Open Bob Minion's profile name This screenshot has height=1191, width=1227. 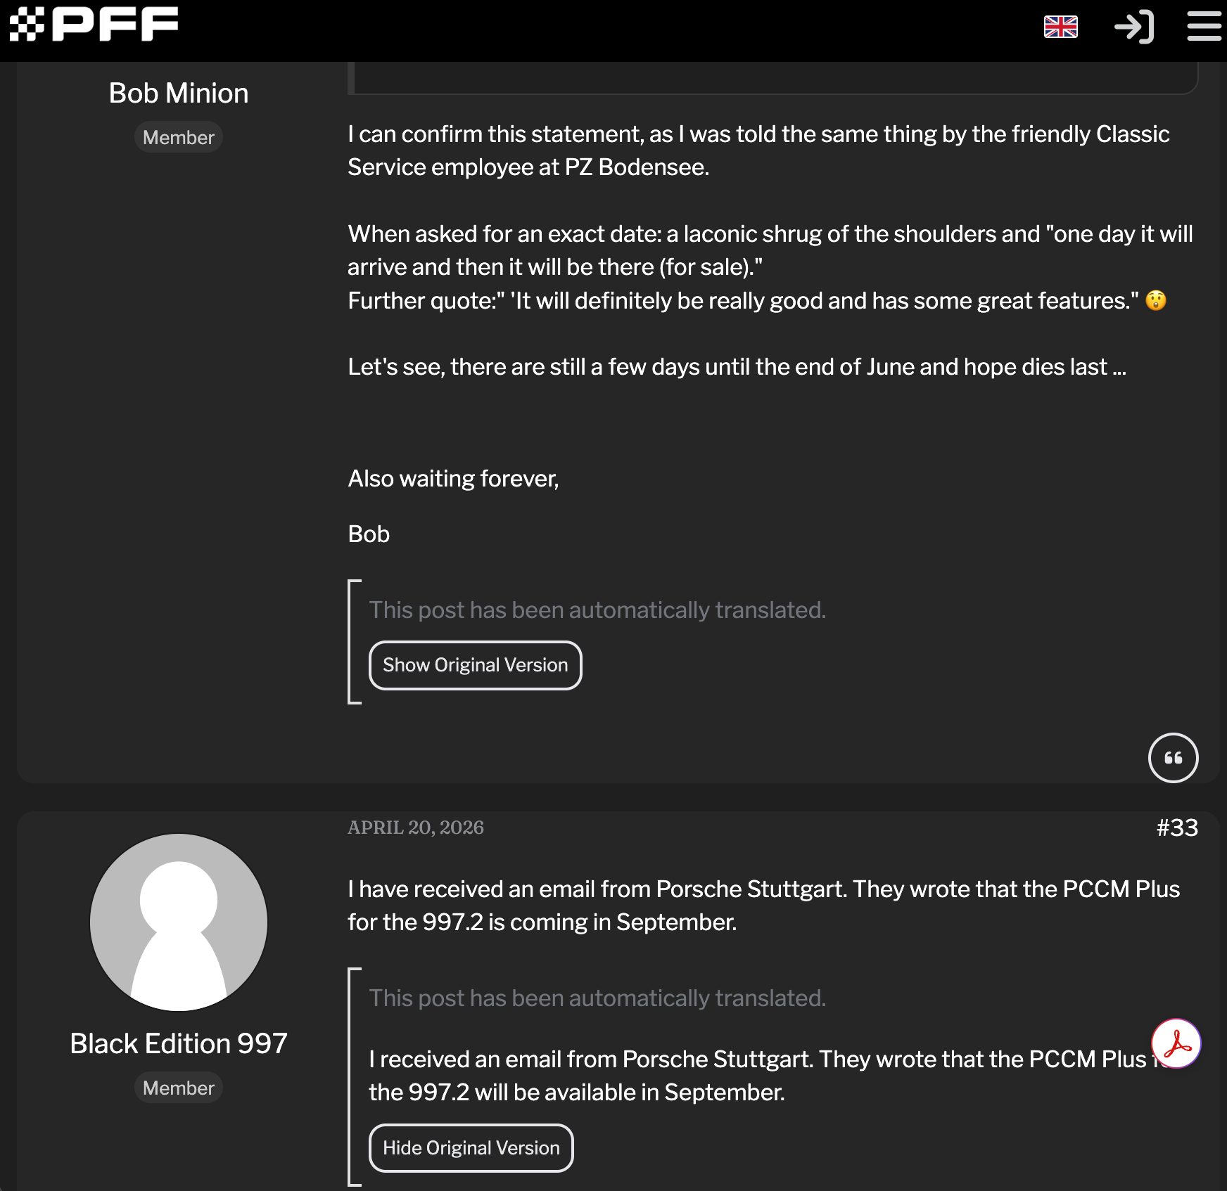pyautogui.click(x=179, y=93)
